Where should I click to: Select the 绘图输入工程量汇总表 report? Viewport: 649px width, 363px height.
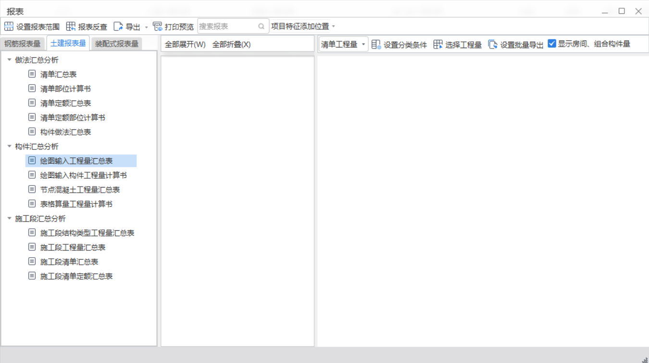tap(76, 161)
